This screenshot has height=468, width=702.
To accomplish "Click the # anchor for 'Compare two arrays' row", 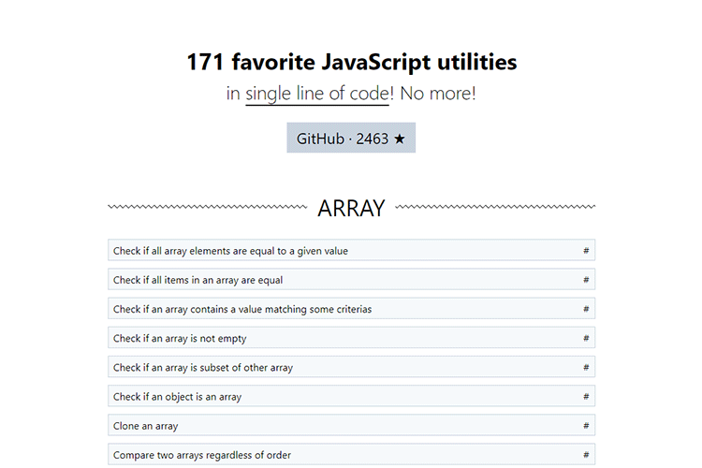I will pos(586,455).
